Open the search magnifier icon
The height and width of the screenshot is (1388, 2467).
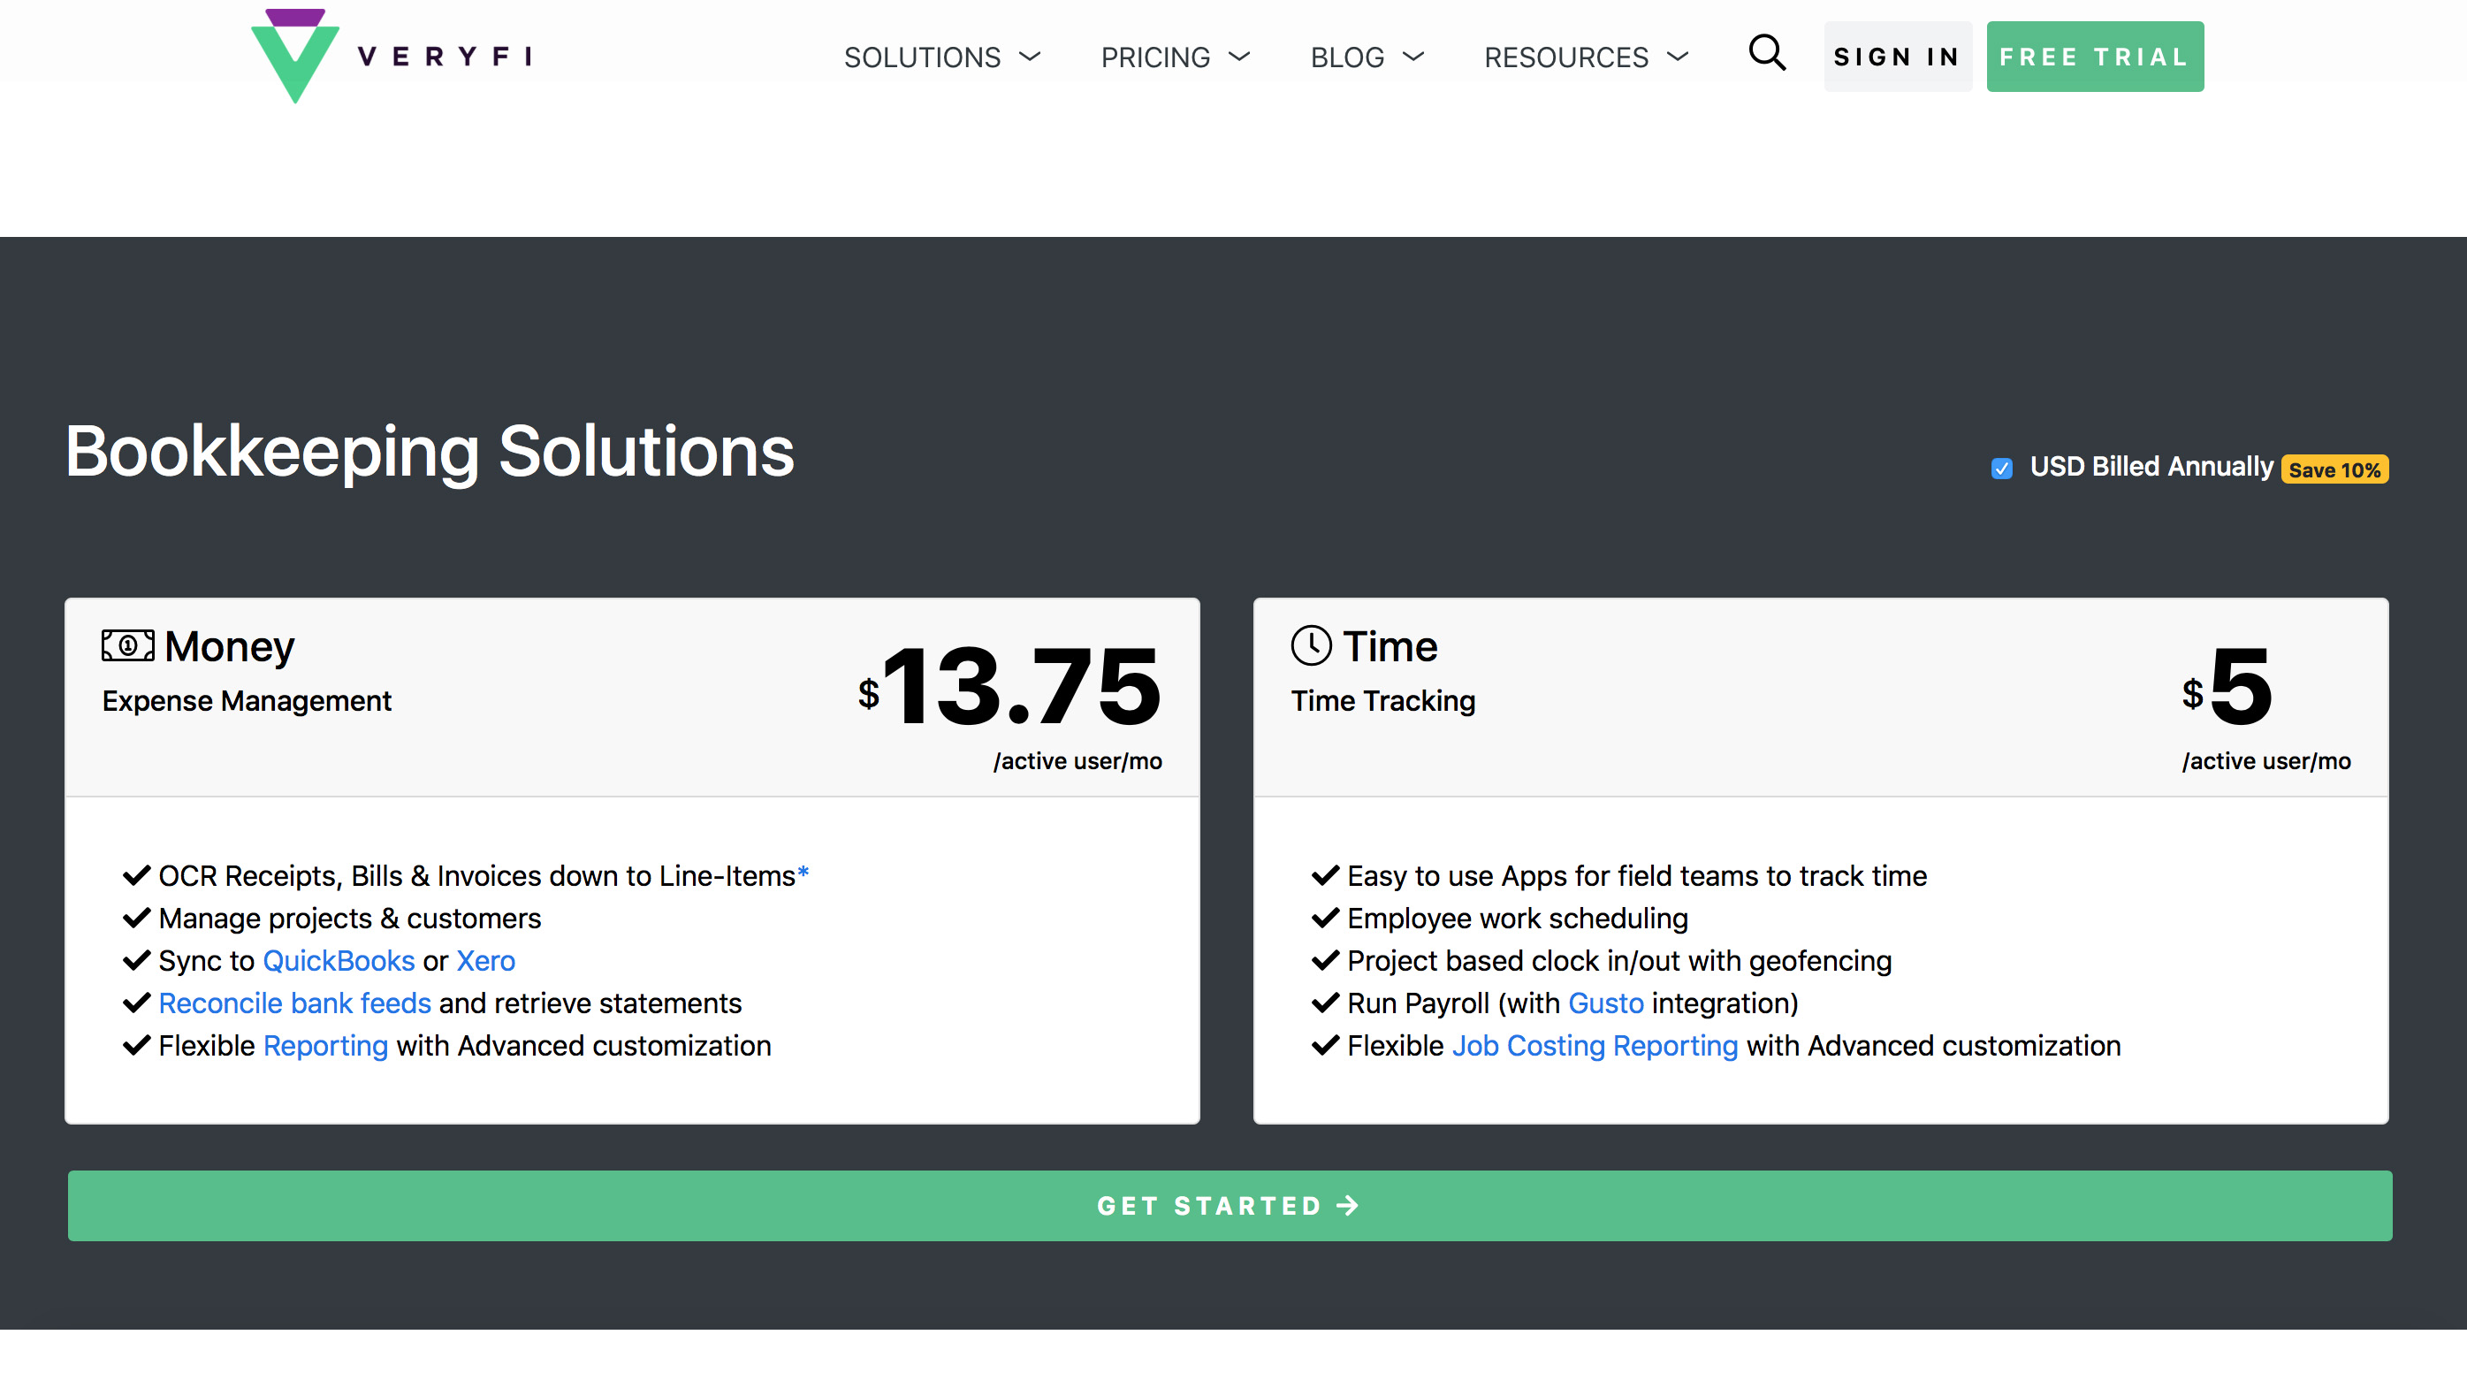pyautogui.click(x=1767, y=53)
